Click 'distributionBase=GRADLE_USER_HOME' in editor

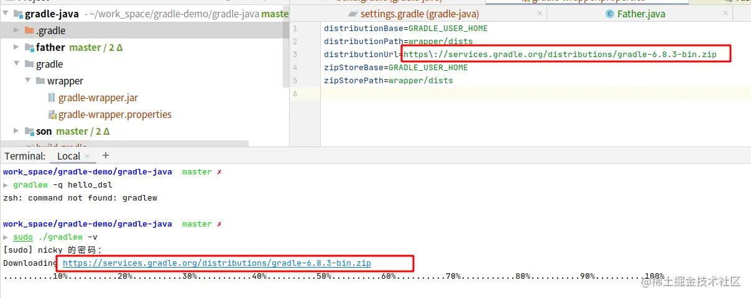click(x=406, y=28)
